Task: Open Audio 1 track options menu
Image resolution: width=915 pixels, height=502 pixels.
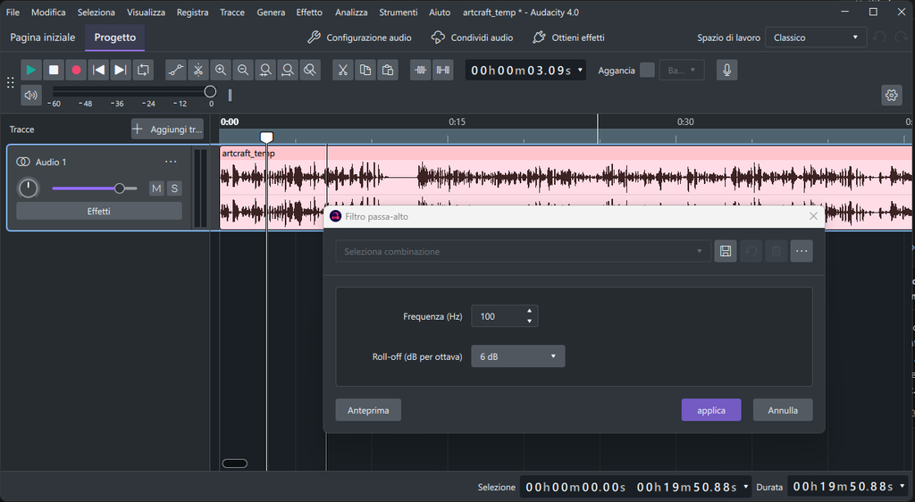Action: [171, 162]
